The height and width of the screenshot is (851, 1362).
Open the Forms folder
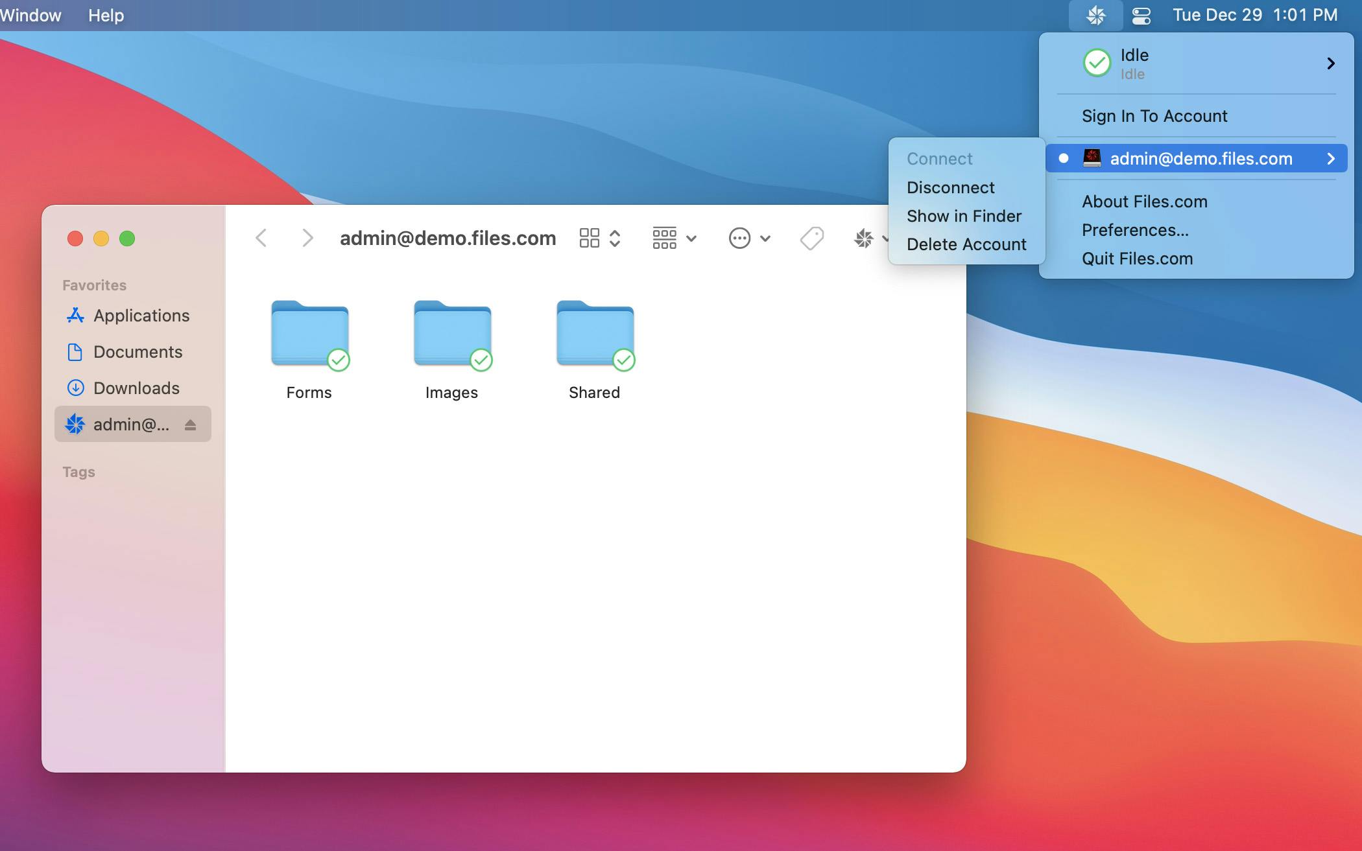click(x=309, y=334)
